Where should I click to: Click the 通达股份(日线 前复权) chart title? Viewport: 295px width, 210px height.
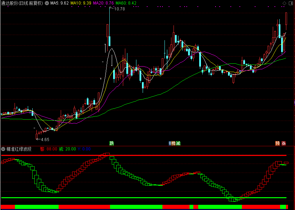[22, 3]
